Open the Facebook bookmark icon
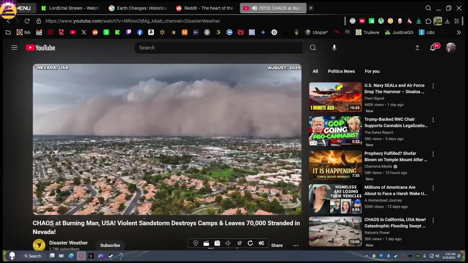The height and width of the screenshot is (263, 468). (x=140, y=32)
